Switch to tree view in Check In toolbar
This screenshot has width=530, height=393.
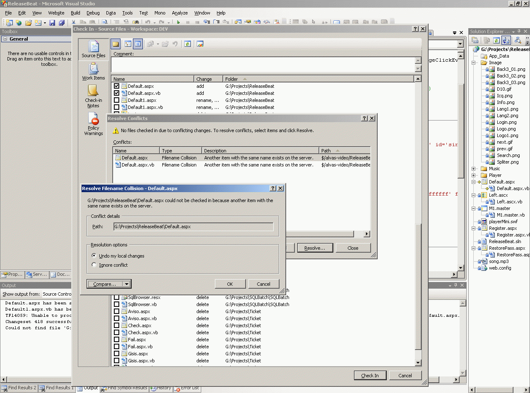(128, 44)
